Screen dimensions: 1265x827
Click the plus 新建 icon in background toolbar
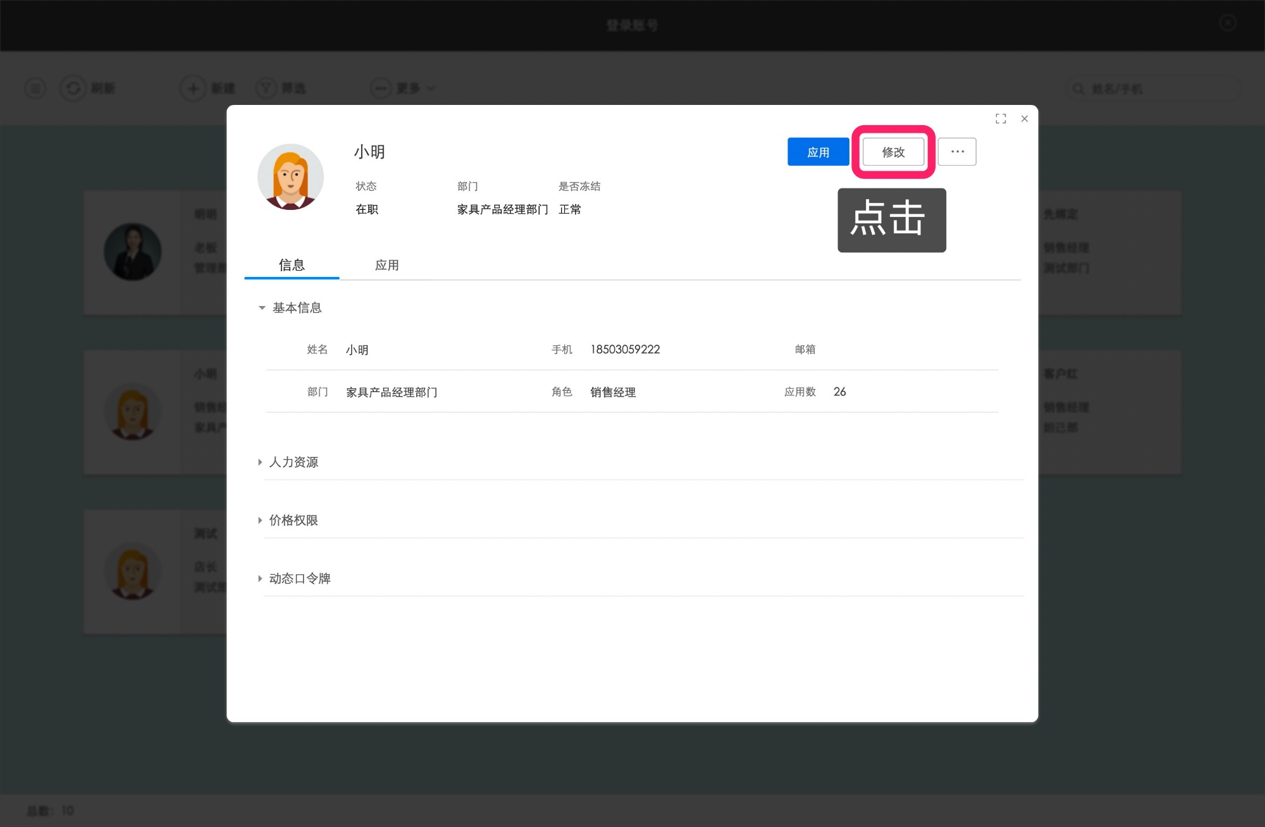click(193, 88)
